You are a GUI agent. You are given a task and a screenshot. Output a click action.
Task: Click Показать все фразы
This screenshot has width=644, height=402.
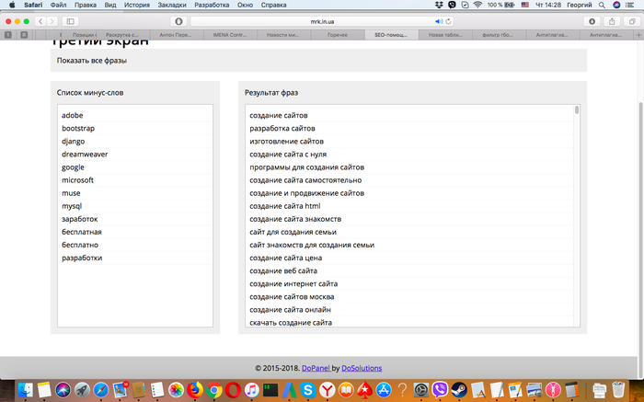pyautogui.click(x=91, y=61)
